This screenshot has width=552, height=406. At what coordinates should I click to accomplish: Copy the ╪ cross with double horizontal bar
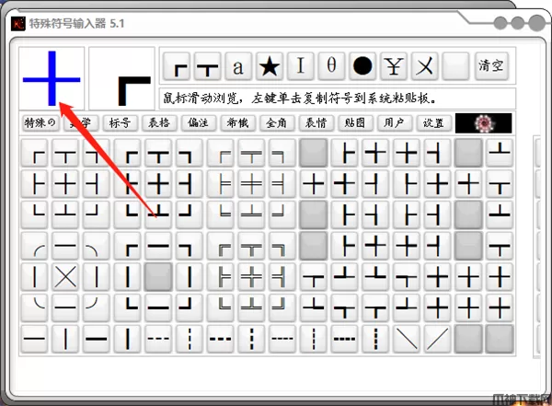point(251,183)
